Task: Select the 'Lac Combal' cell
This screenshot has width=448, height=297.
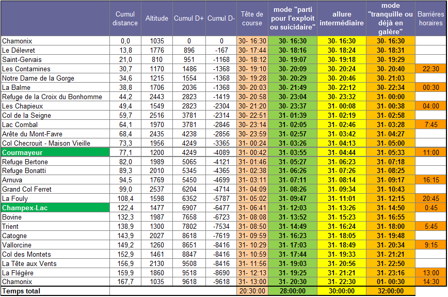Action: coord(55,124)
